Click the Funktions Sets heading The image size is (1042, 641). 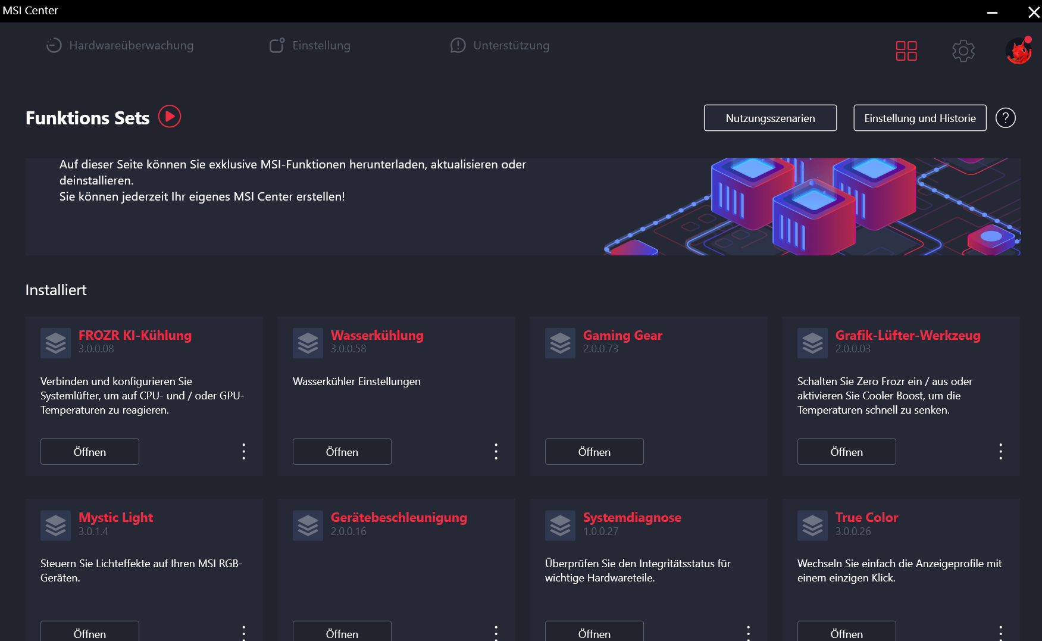click(x=87, y=118)
